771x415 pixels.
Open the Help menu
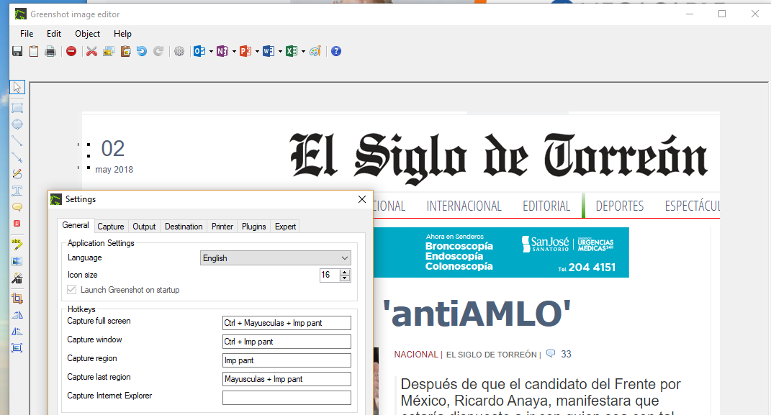[122, 33]
